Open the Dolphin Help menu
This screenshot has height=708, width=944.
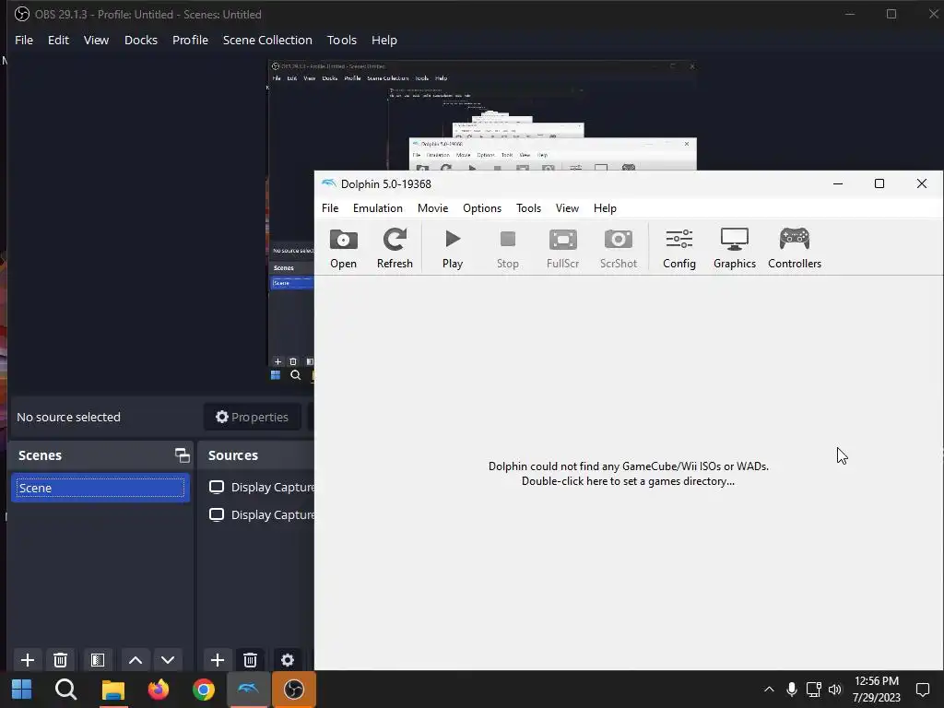[605, 208]
